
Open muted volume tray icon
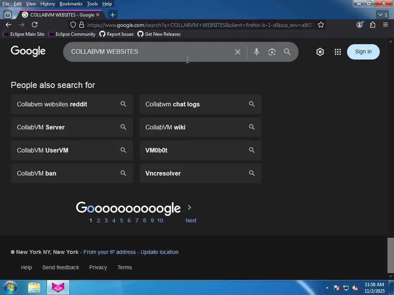click(x=355, y=288)
